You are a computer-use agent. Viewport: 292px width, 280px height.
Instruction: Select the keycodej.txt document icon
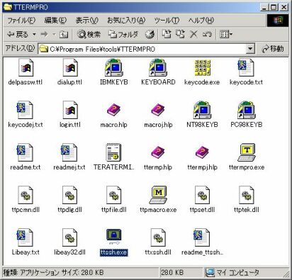[x=25, y=111]
